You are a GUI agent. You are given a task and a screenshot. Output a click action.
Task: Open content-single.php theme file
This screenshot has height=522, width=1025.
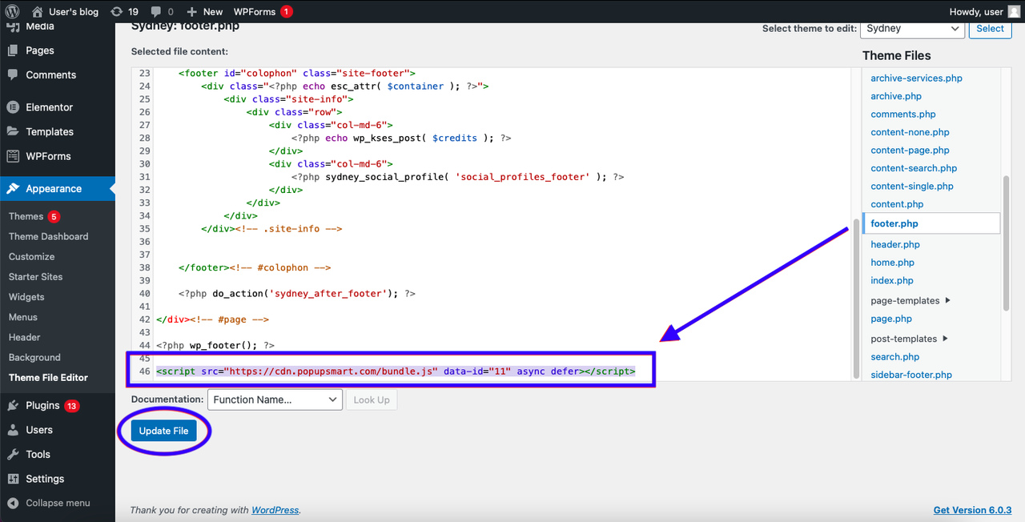click(912, 187)
